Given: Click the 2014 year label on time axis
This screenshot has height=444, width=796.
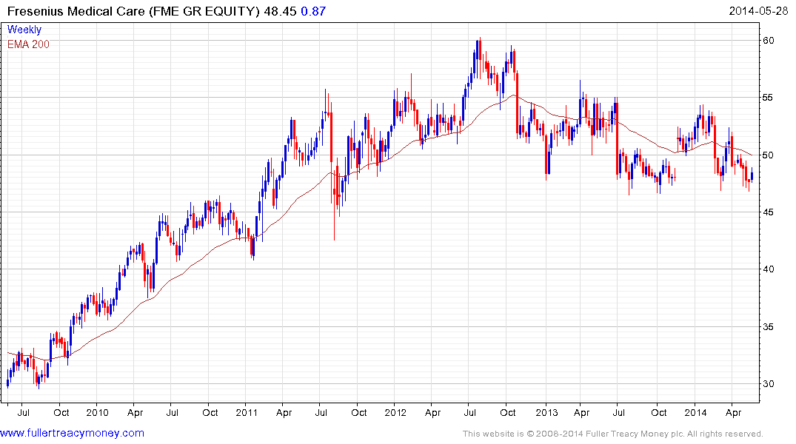Looking at the screenshot, I should tap(695, 412).
